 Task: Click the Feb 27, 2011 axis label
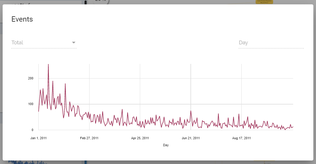[x=89, y=138]
